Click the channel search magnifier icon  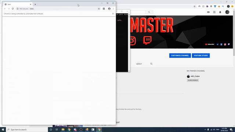click(x=151, y=64)
